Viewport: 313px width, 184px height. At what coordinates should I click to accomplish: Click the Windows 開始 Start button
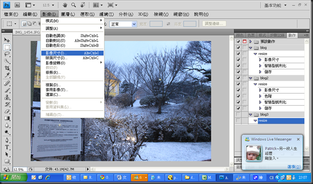[14, 177]
